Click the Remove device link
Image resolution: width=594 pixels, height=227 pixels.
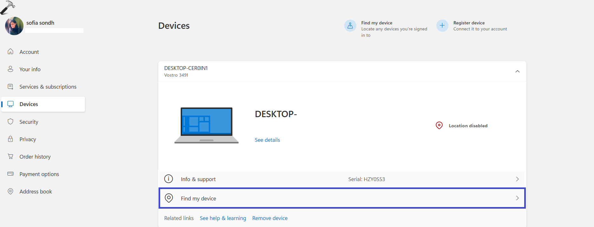pos(270,218)
